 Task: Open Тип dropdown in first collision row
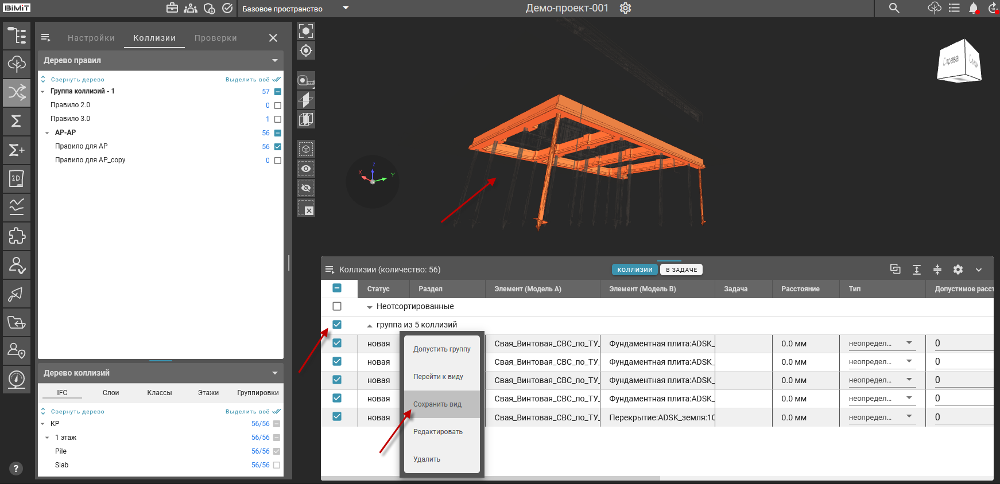(909, 344)
